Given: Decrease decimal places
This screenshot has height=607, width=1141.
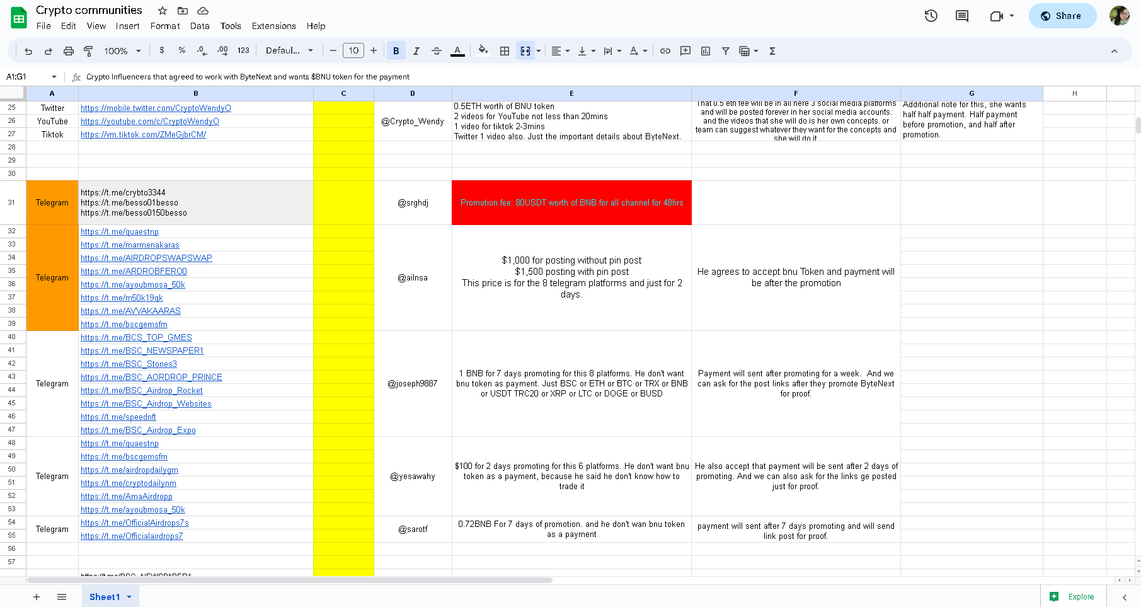Looking at the screenshot, I should (x=202, y=50).
